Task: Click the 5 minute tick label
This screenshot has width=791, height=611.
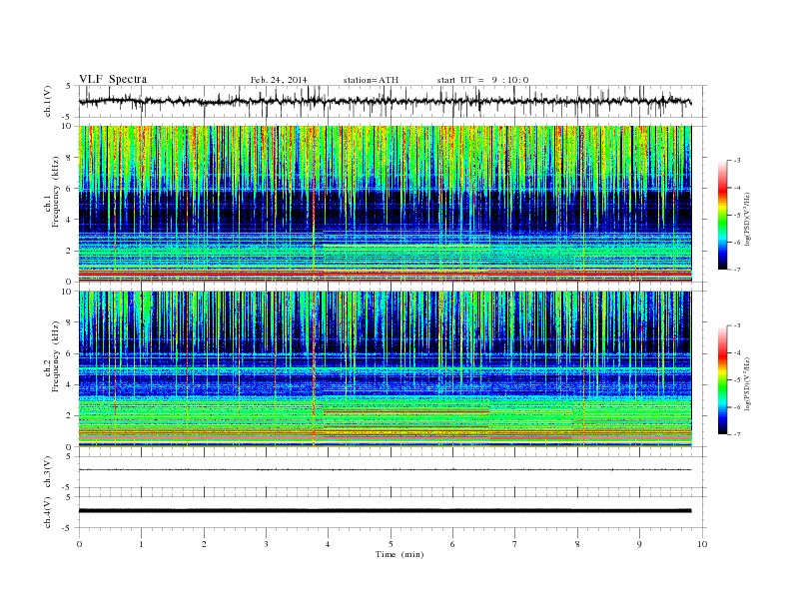Action: [x=391, y=544]
